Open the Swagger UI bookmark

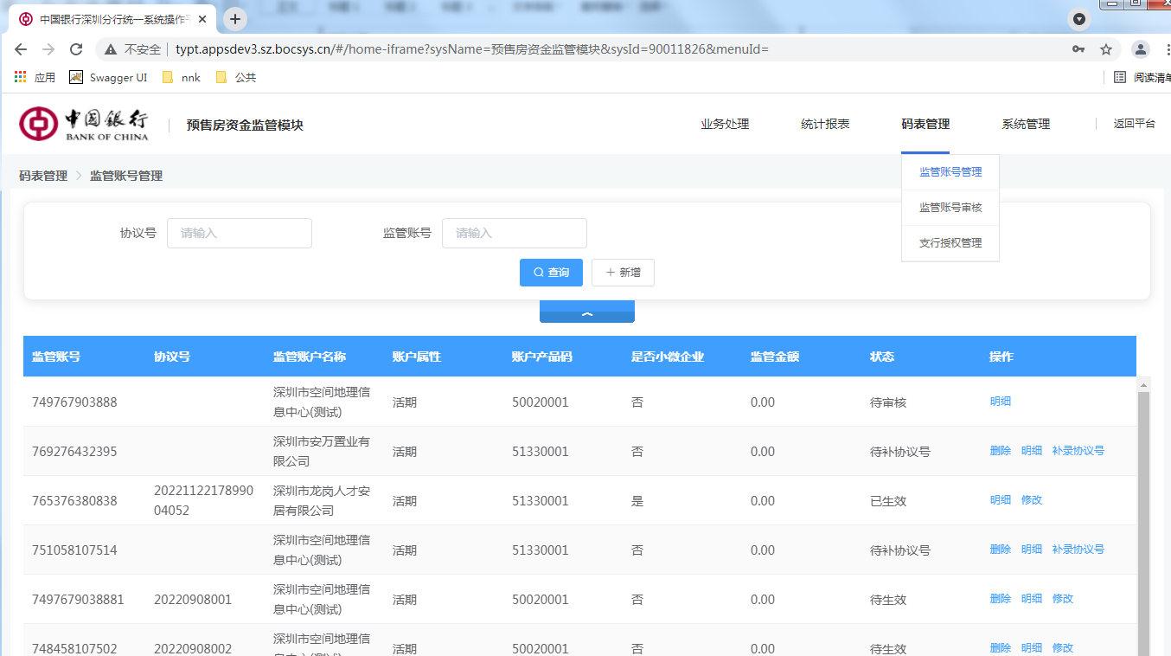pos(108,78)
